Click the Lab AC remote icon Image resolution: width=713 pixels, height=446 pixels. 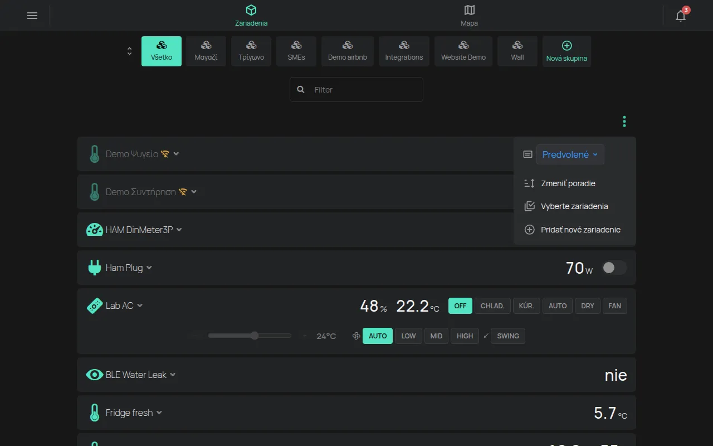(95, 306)
